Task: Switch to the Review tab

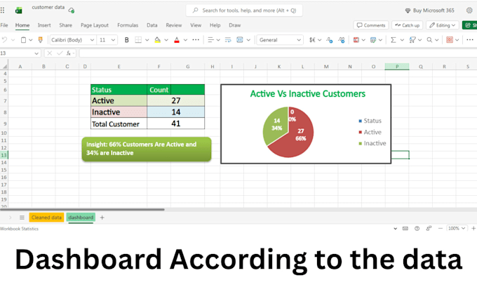Action: 174,25
